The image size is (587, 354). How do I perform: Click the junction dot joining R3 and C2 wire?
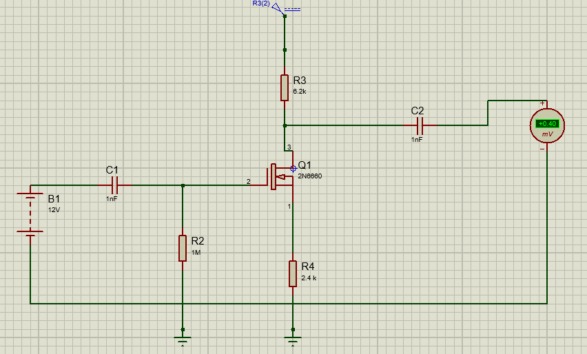[285, 126]
